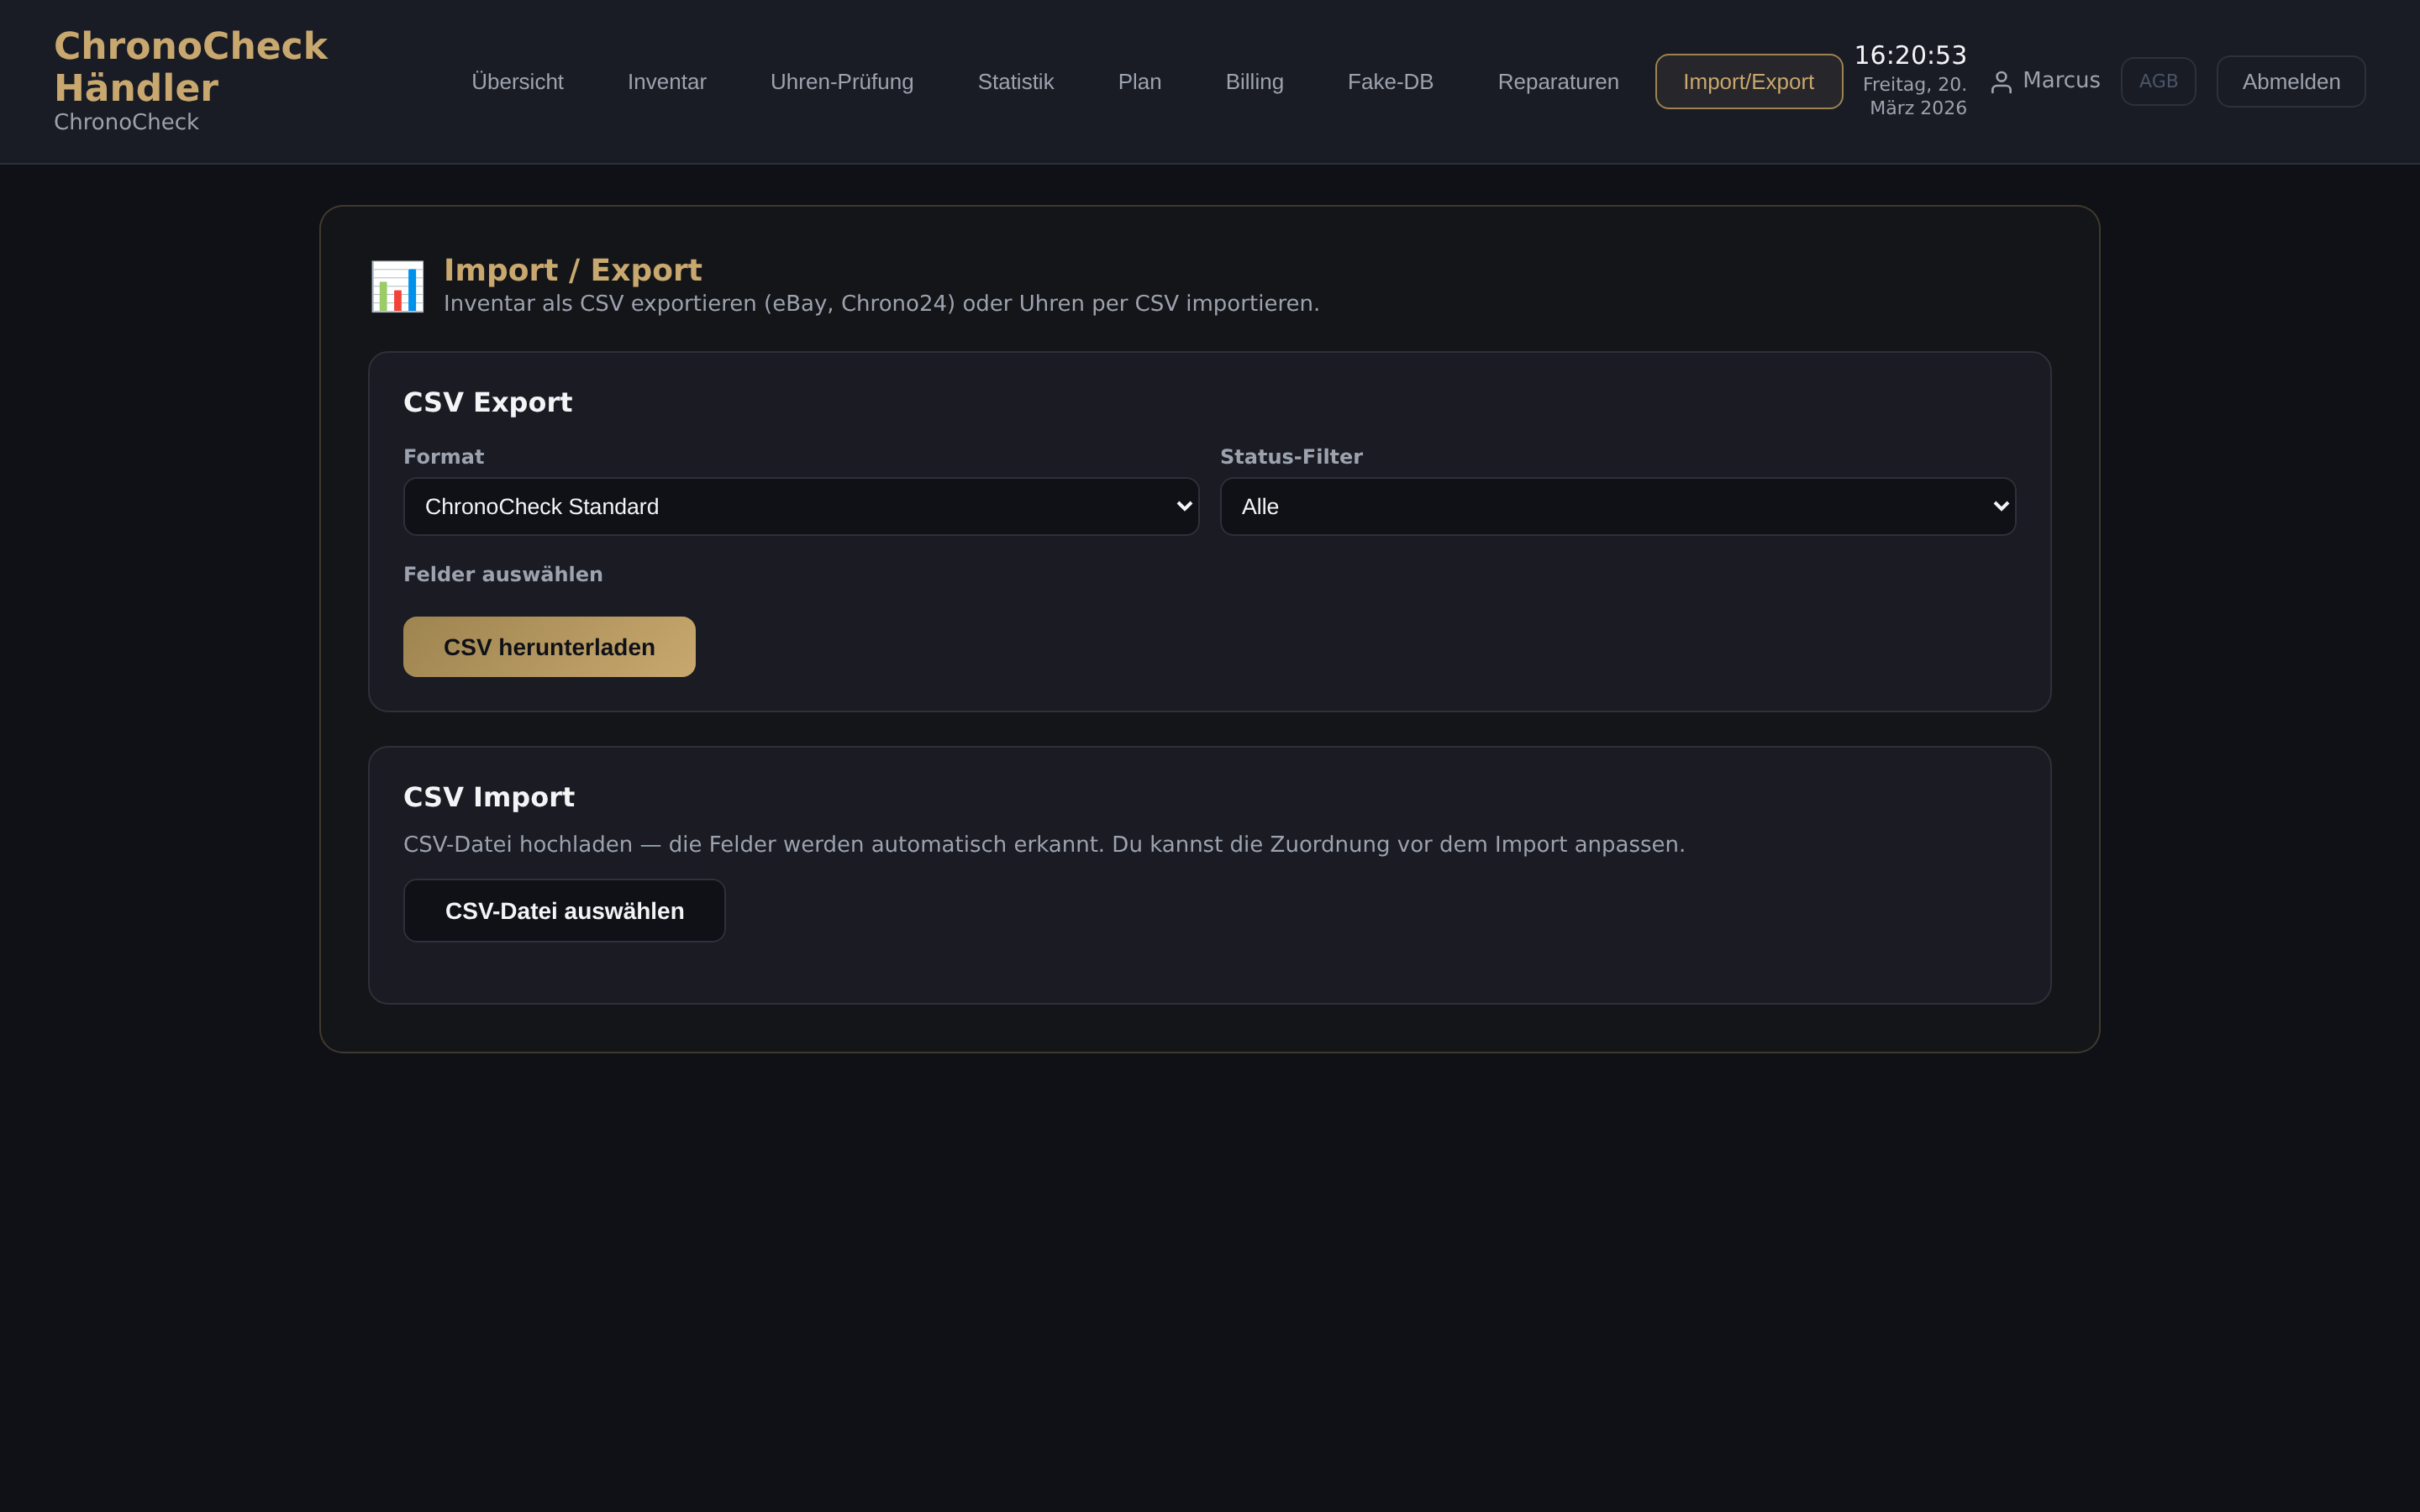Expand the Felder auswählen section
The height and width of the screenshot is (1512, 2420).
tap(503, 573)
